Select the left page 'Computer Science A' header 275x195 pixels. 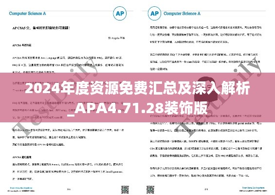tap(27, 14)
